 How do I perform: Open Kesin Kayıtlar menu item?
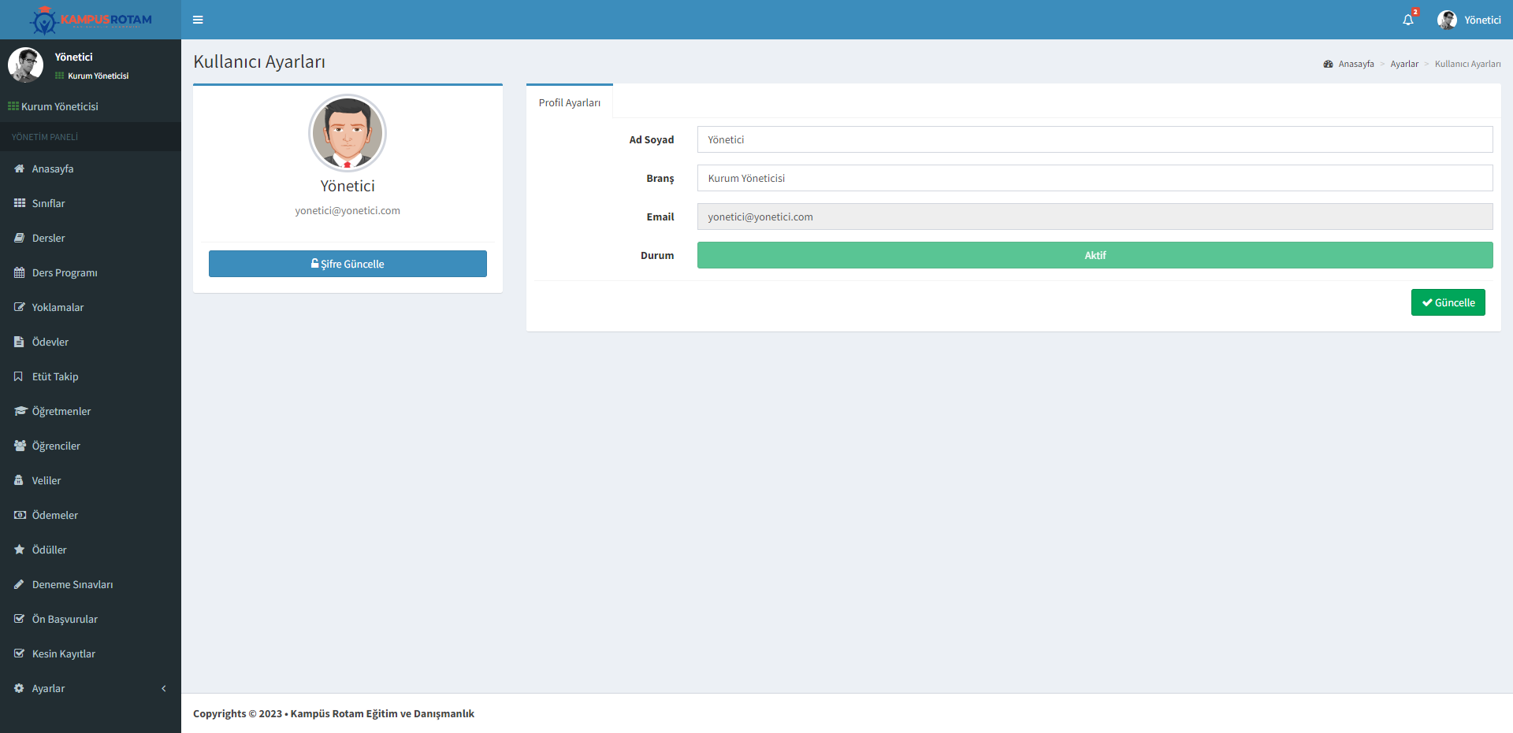pyautogui.click(x=64, y=653)
